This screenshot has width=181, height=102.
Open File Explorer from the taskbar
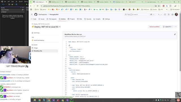click(35, 100)
